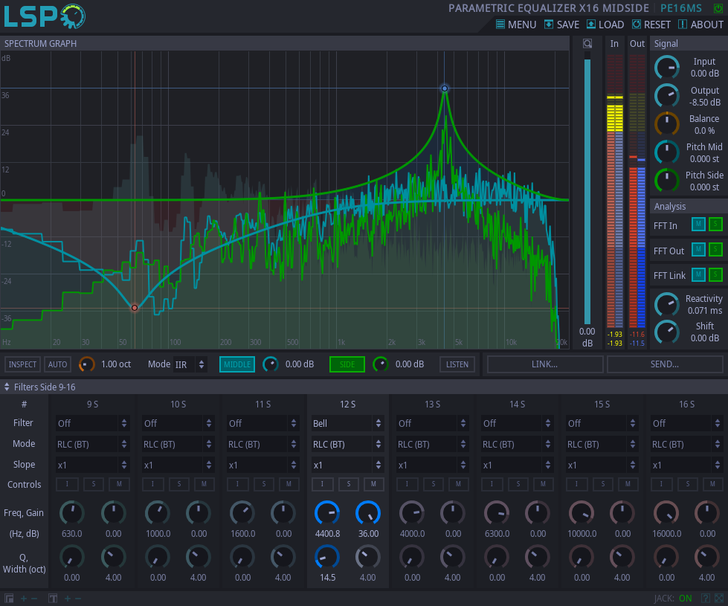Image resolution: width=728 pixels, height=606 pixels.
Task: Click the Solo (S) control for filter 12 S
Action: point(348,484)
